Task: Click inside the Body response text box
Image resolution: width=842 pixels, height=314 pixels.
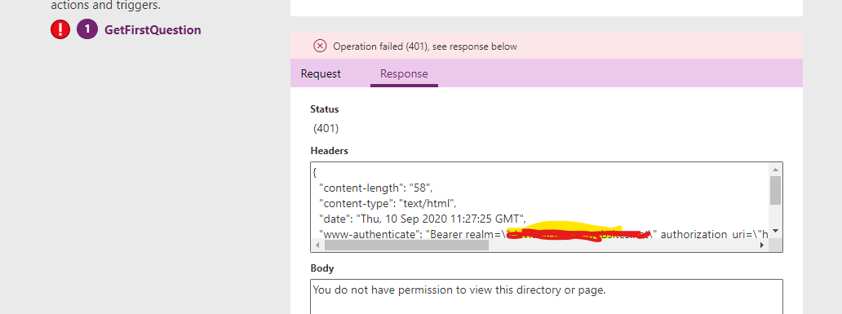Action: point(547,297)
